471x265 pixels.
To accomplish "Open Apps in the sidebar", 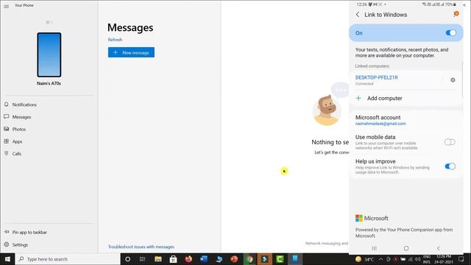I will point(17,141).
